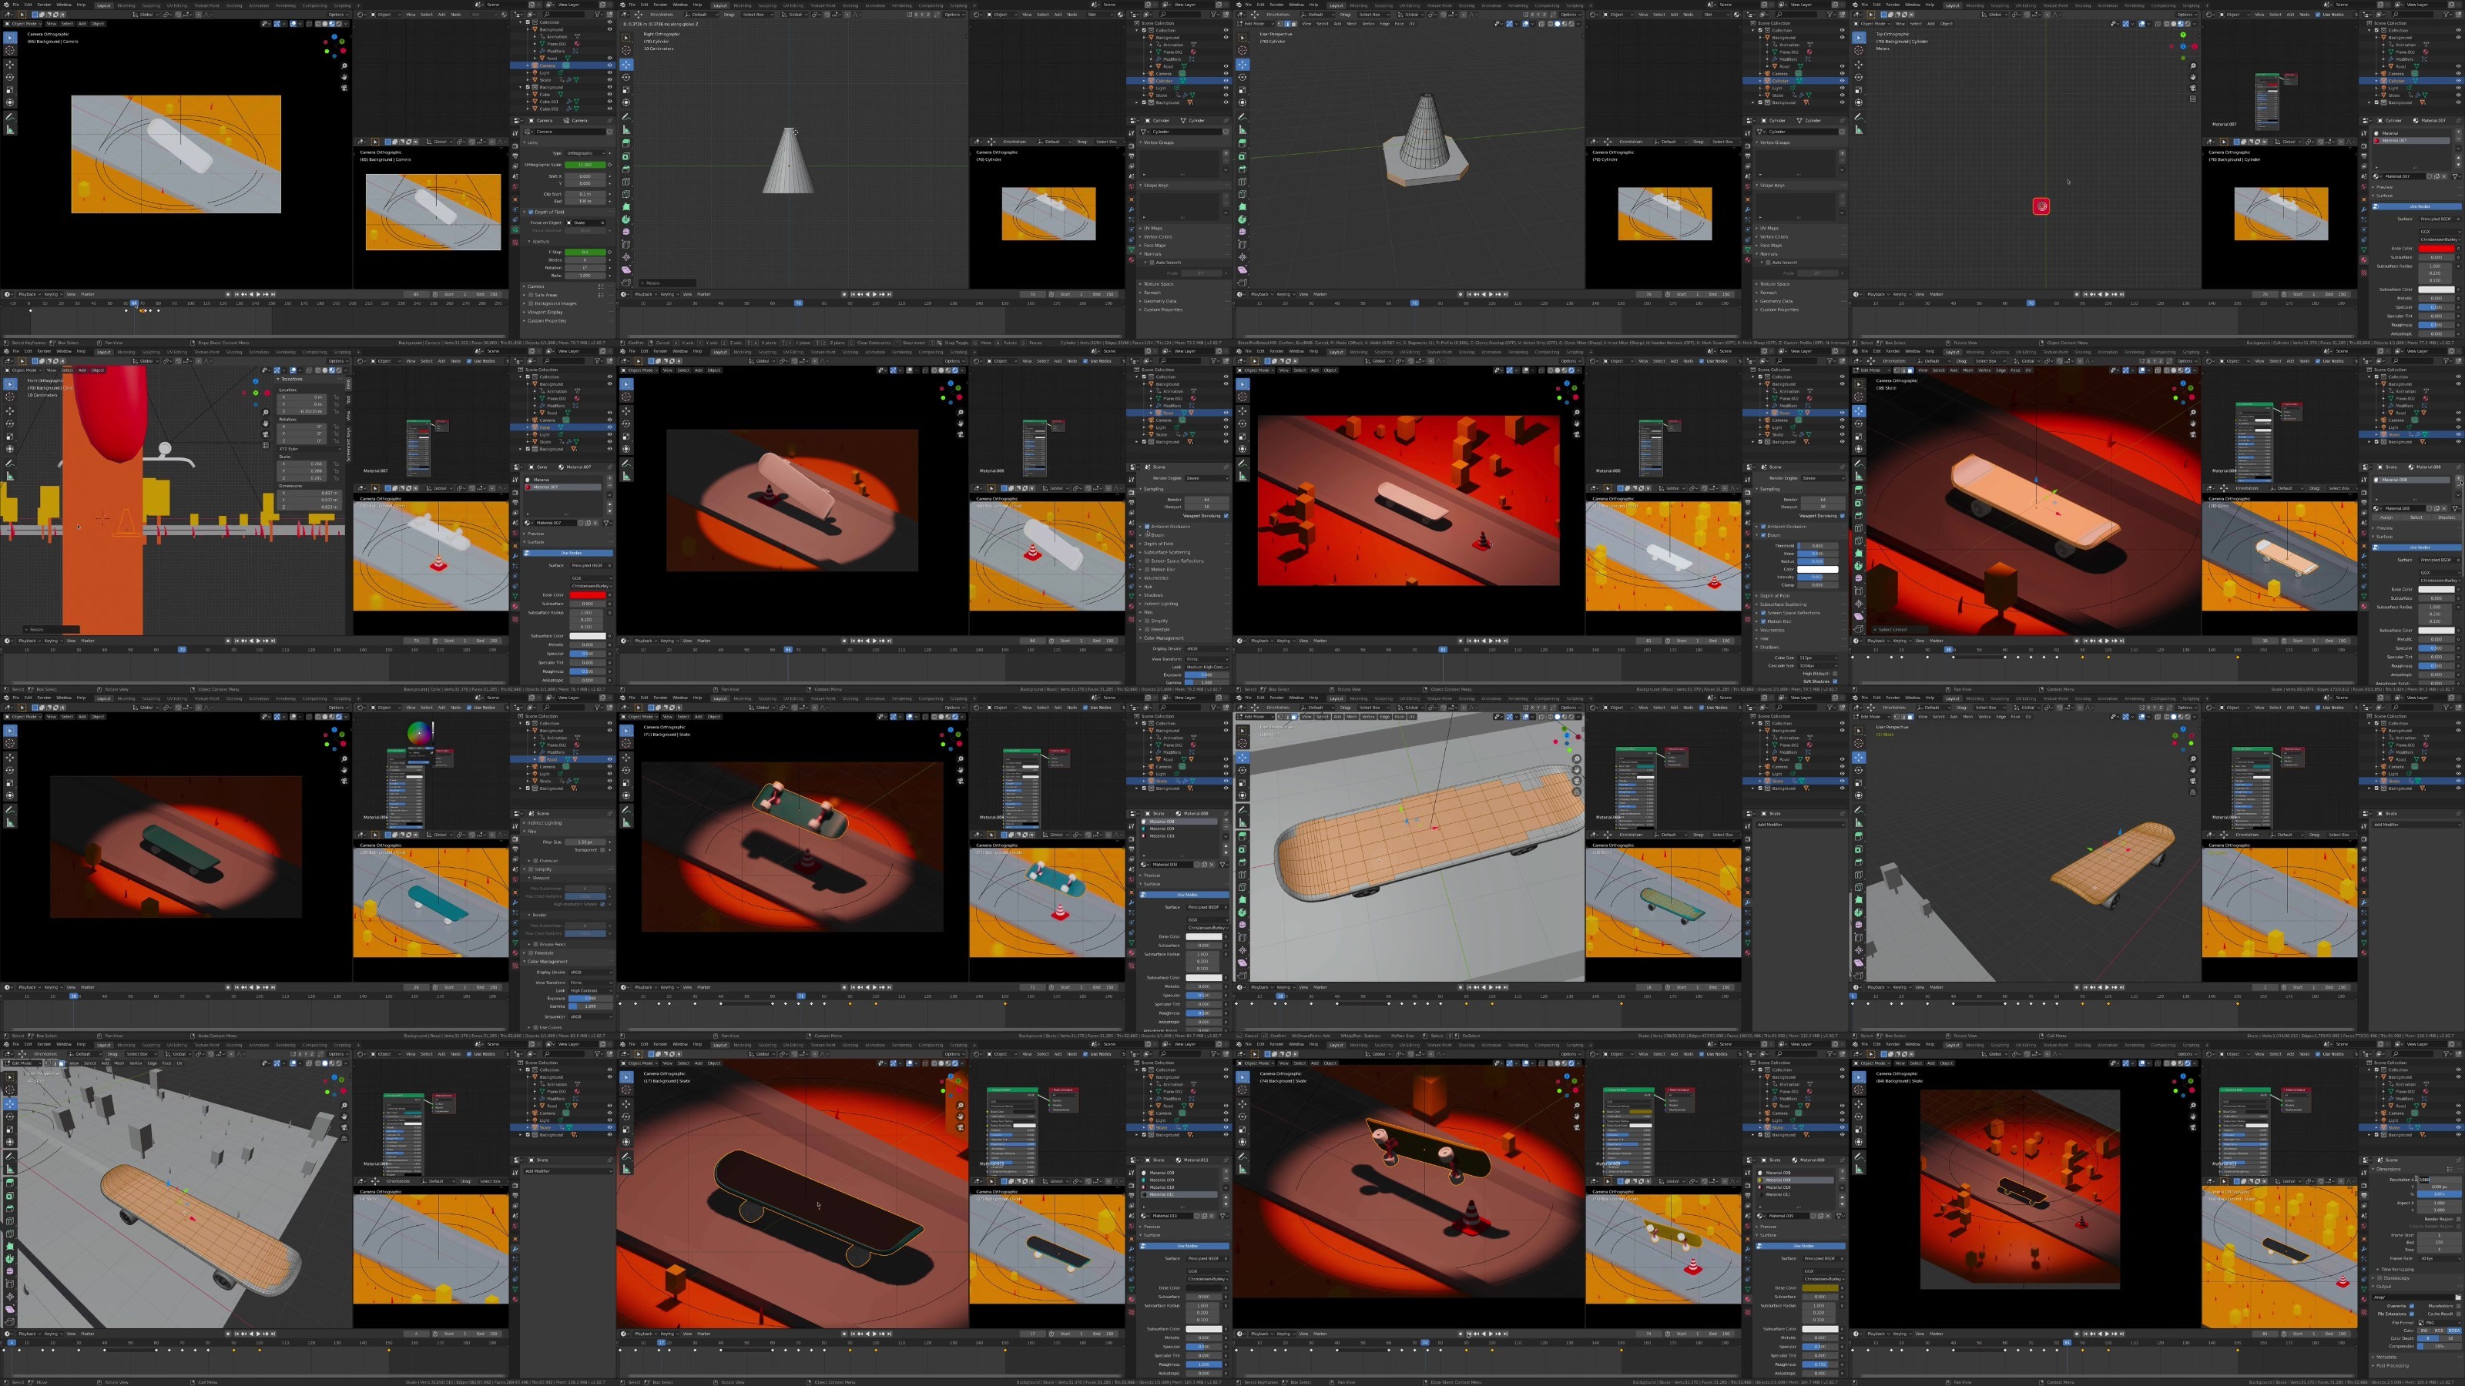
Task: Open render properties tab in Bloom-settings frame
Action: coord(1747,493)
